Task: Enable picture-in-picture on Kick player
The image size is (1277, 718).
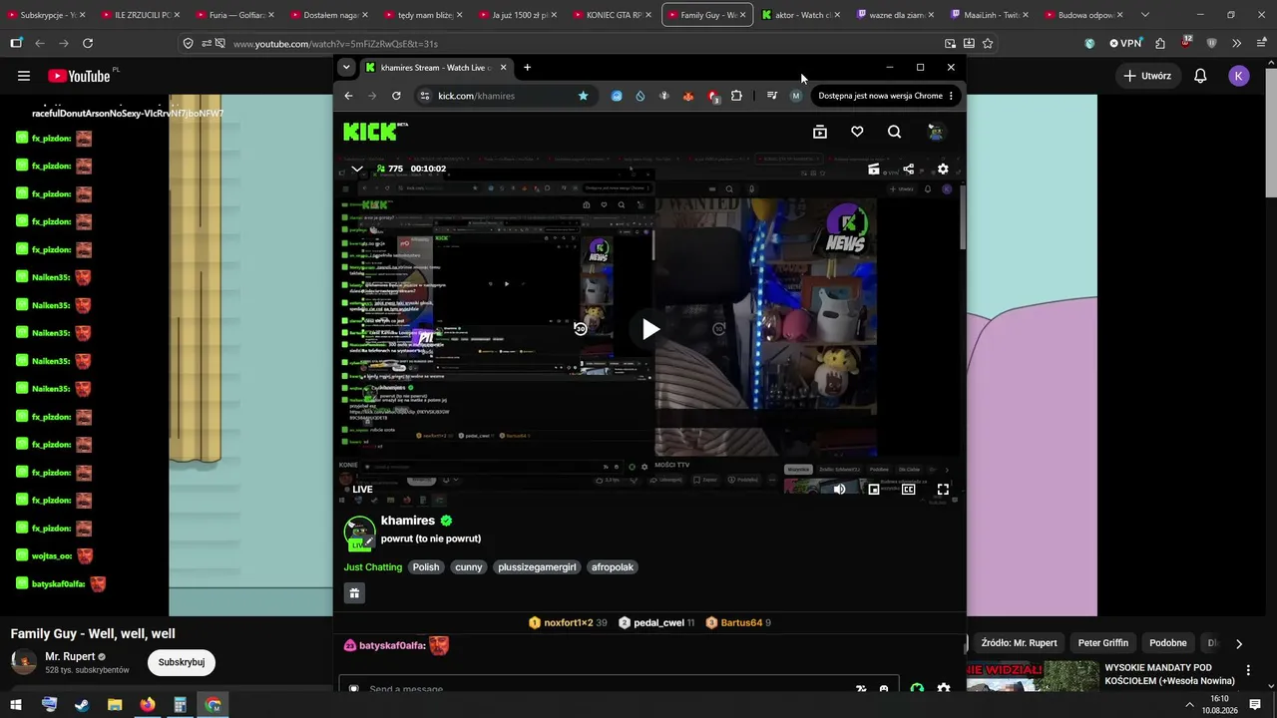Action: click(874, 489)
